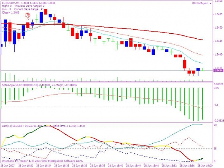Click the 'Low= 0' label
224x168 pixels.
(6, 9)
